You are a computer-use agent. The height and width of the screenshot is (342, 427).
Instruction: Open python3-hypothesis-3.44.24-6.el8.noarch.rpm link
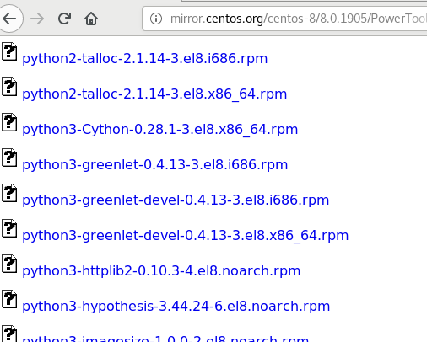176,307
